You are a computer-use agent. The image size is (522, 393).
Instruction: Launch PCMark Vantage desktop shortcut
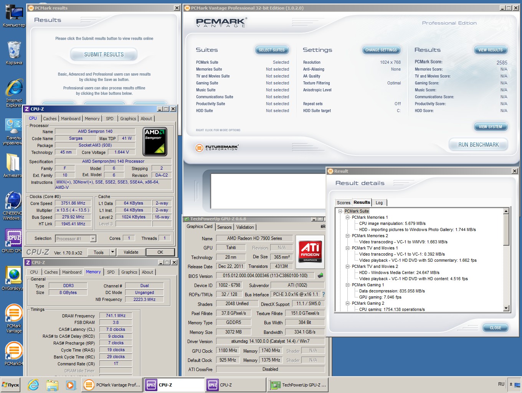[x=14, y=319]
